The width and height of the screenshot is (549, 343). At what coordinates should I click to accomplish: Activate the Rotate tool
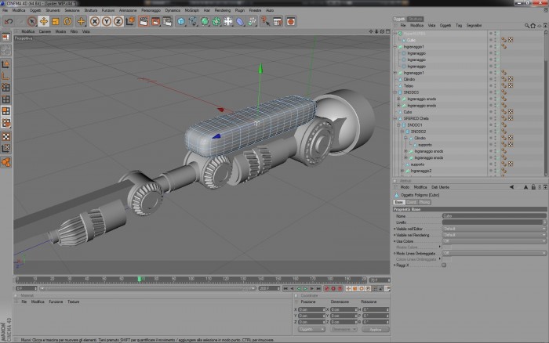tap(67, 22)
